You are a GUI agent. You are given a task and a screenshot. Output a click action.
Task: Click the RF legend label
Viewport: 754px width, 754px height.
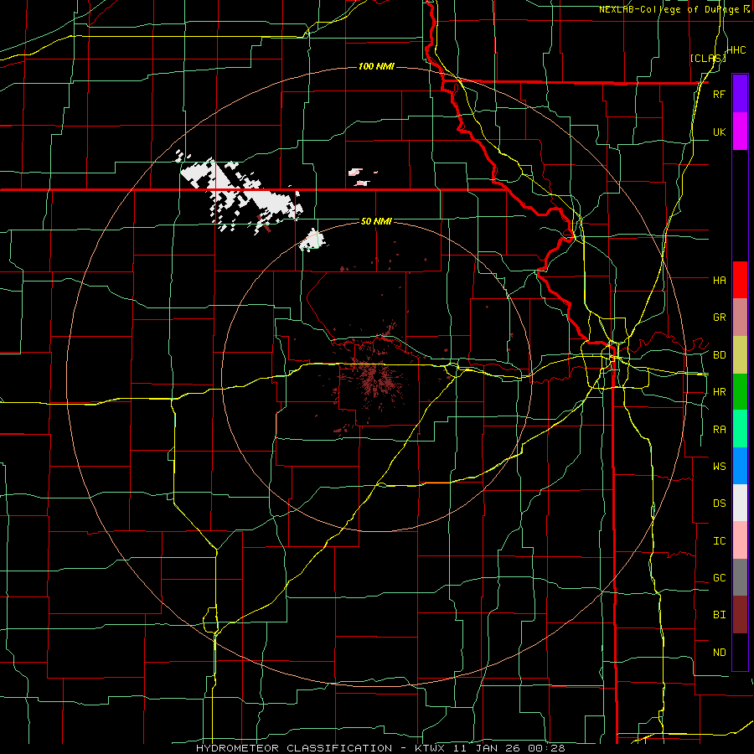coord(719,94)
